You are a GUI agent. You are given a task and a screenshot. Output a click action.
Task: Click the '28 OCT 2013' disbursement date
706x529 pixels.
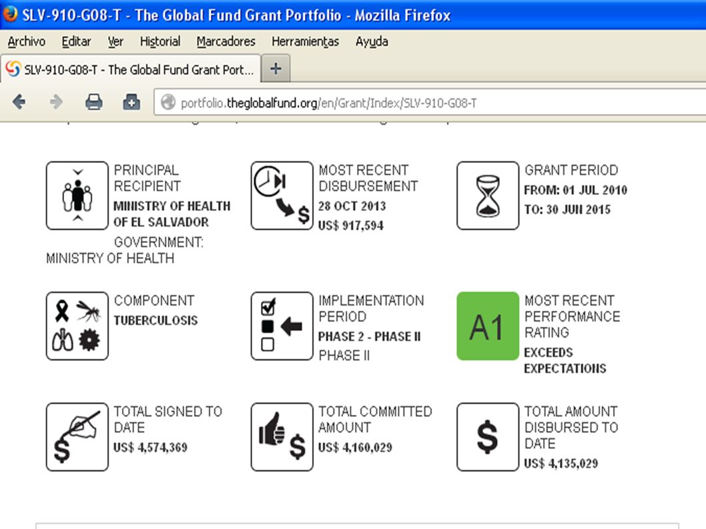pos(352,205)
